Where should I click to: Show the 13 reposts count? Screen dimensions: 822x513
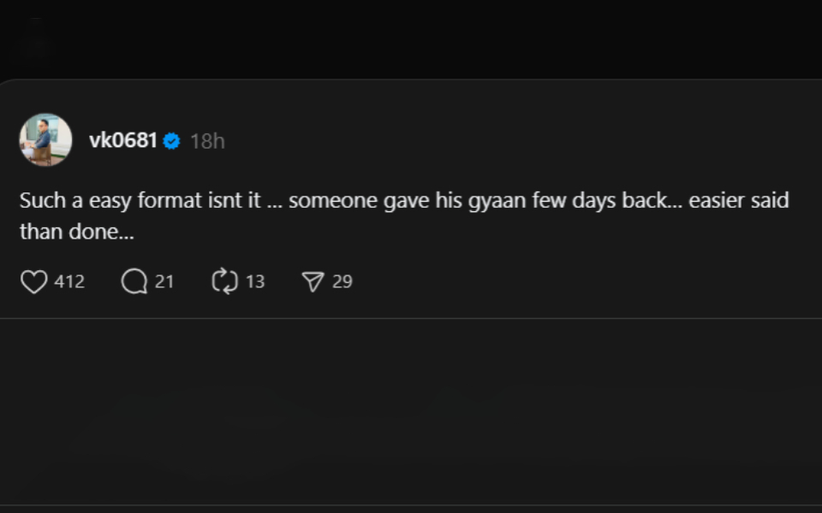pyautogui.click(x=255, y=281)
